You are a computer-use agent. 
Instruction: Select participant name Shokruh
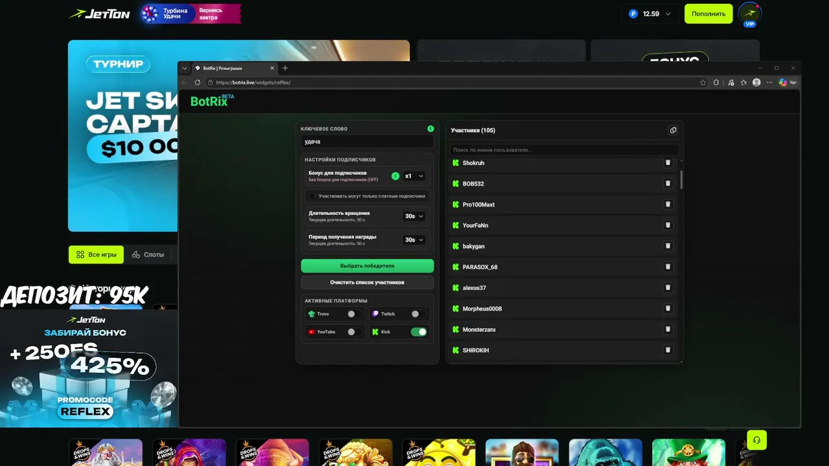pos(473,163)
